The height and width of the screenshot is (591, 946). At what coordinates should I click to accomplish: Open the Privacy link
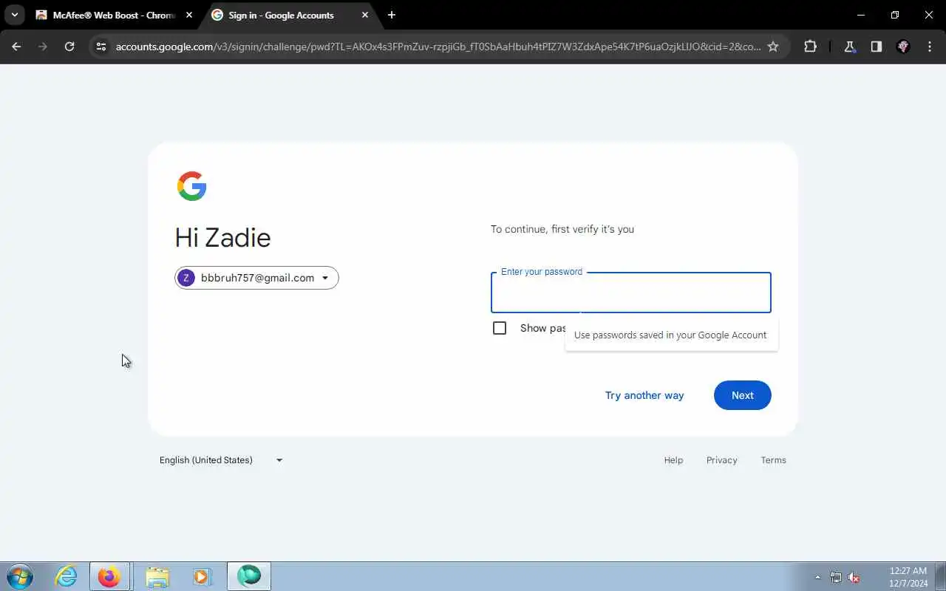point(722,460)
